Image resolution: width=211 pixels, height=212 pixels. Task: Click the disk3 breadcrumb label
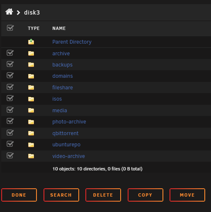tap(32, 12)
